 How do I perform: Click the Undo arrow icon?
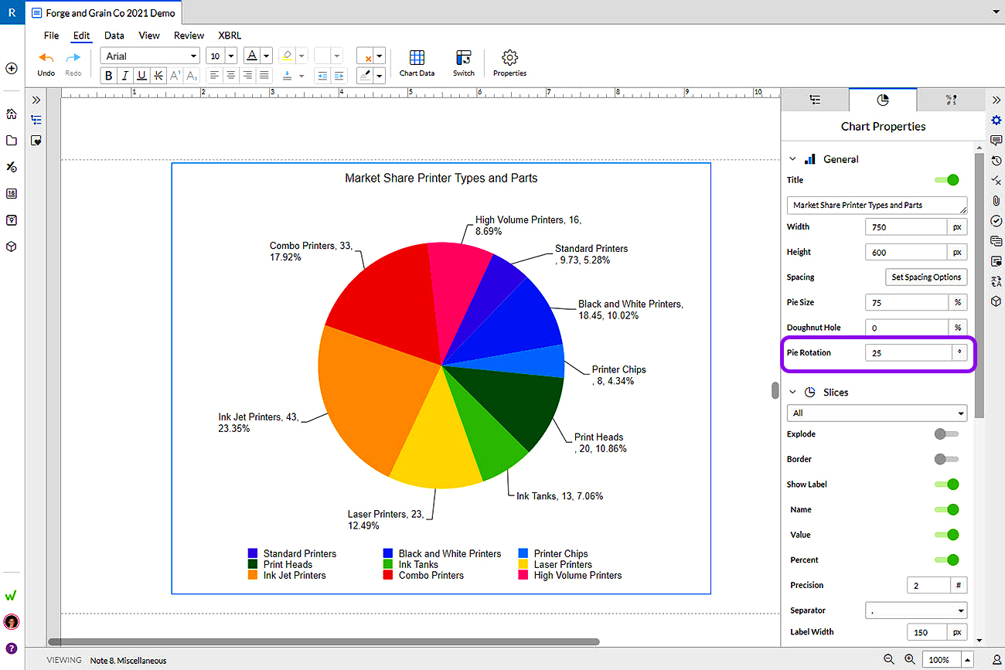click(46, 58)
